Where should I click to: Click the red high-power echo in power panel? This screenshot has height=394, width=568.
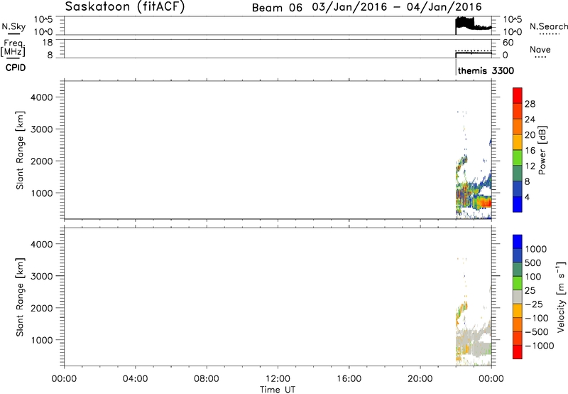click(486, 203)
